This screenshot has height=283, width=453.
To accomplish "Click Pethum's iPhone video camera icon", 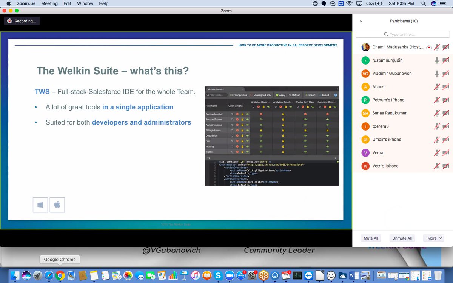I will 446,100.
